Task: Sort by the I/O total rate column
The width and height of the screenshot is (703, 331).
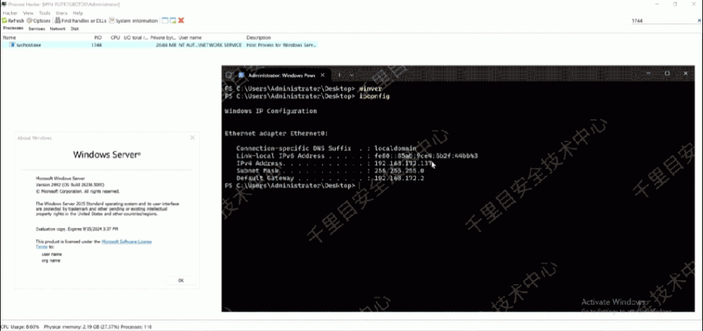Action: pyautogui.click(x=135, y=38)
